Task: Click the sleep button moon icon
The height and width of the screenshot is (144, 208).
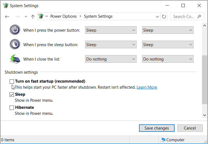Action: 15,44
